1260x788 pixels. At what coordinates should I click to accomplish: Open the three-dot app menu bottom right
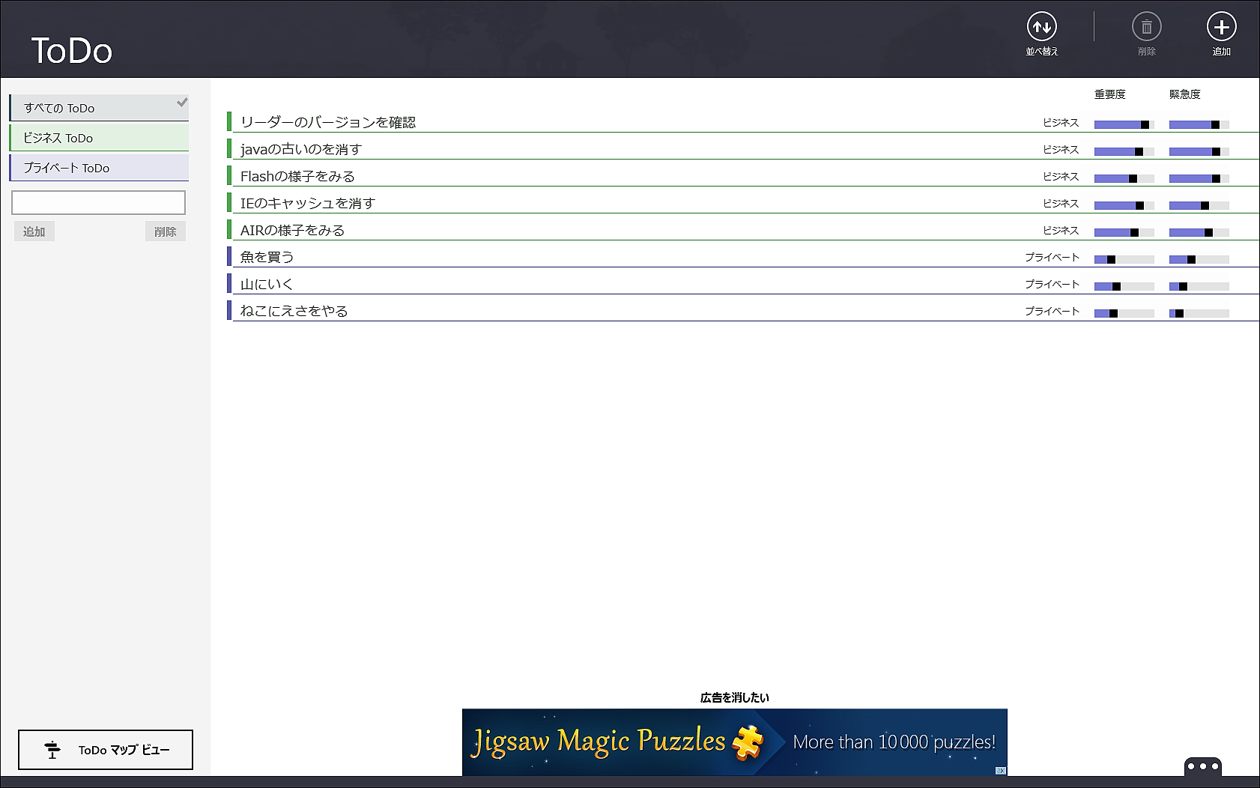1202,766
